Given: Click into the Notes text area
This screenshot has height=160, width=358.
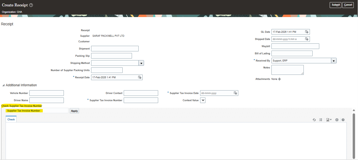Looking at the screenshot, I should click(x=287, y=70).
